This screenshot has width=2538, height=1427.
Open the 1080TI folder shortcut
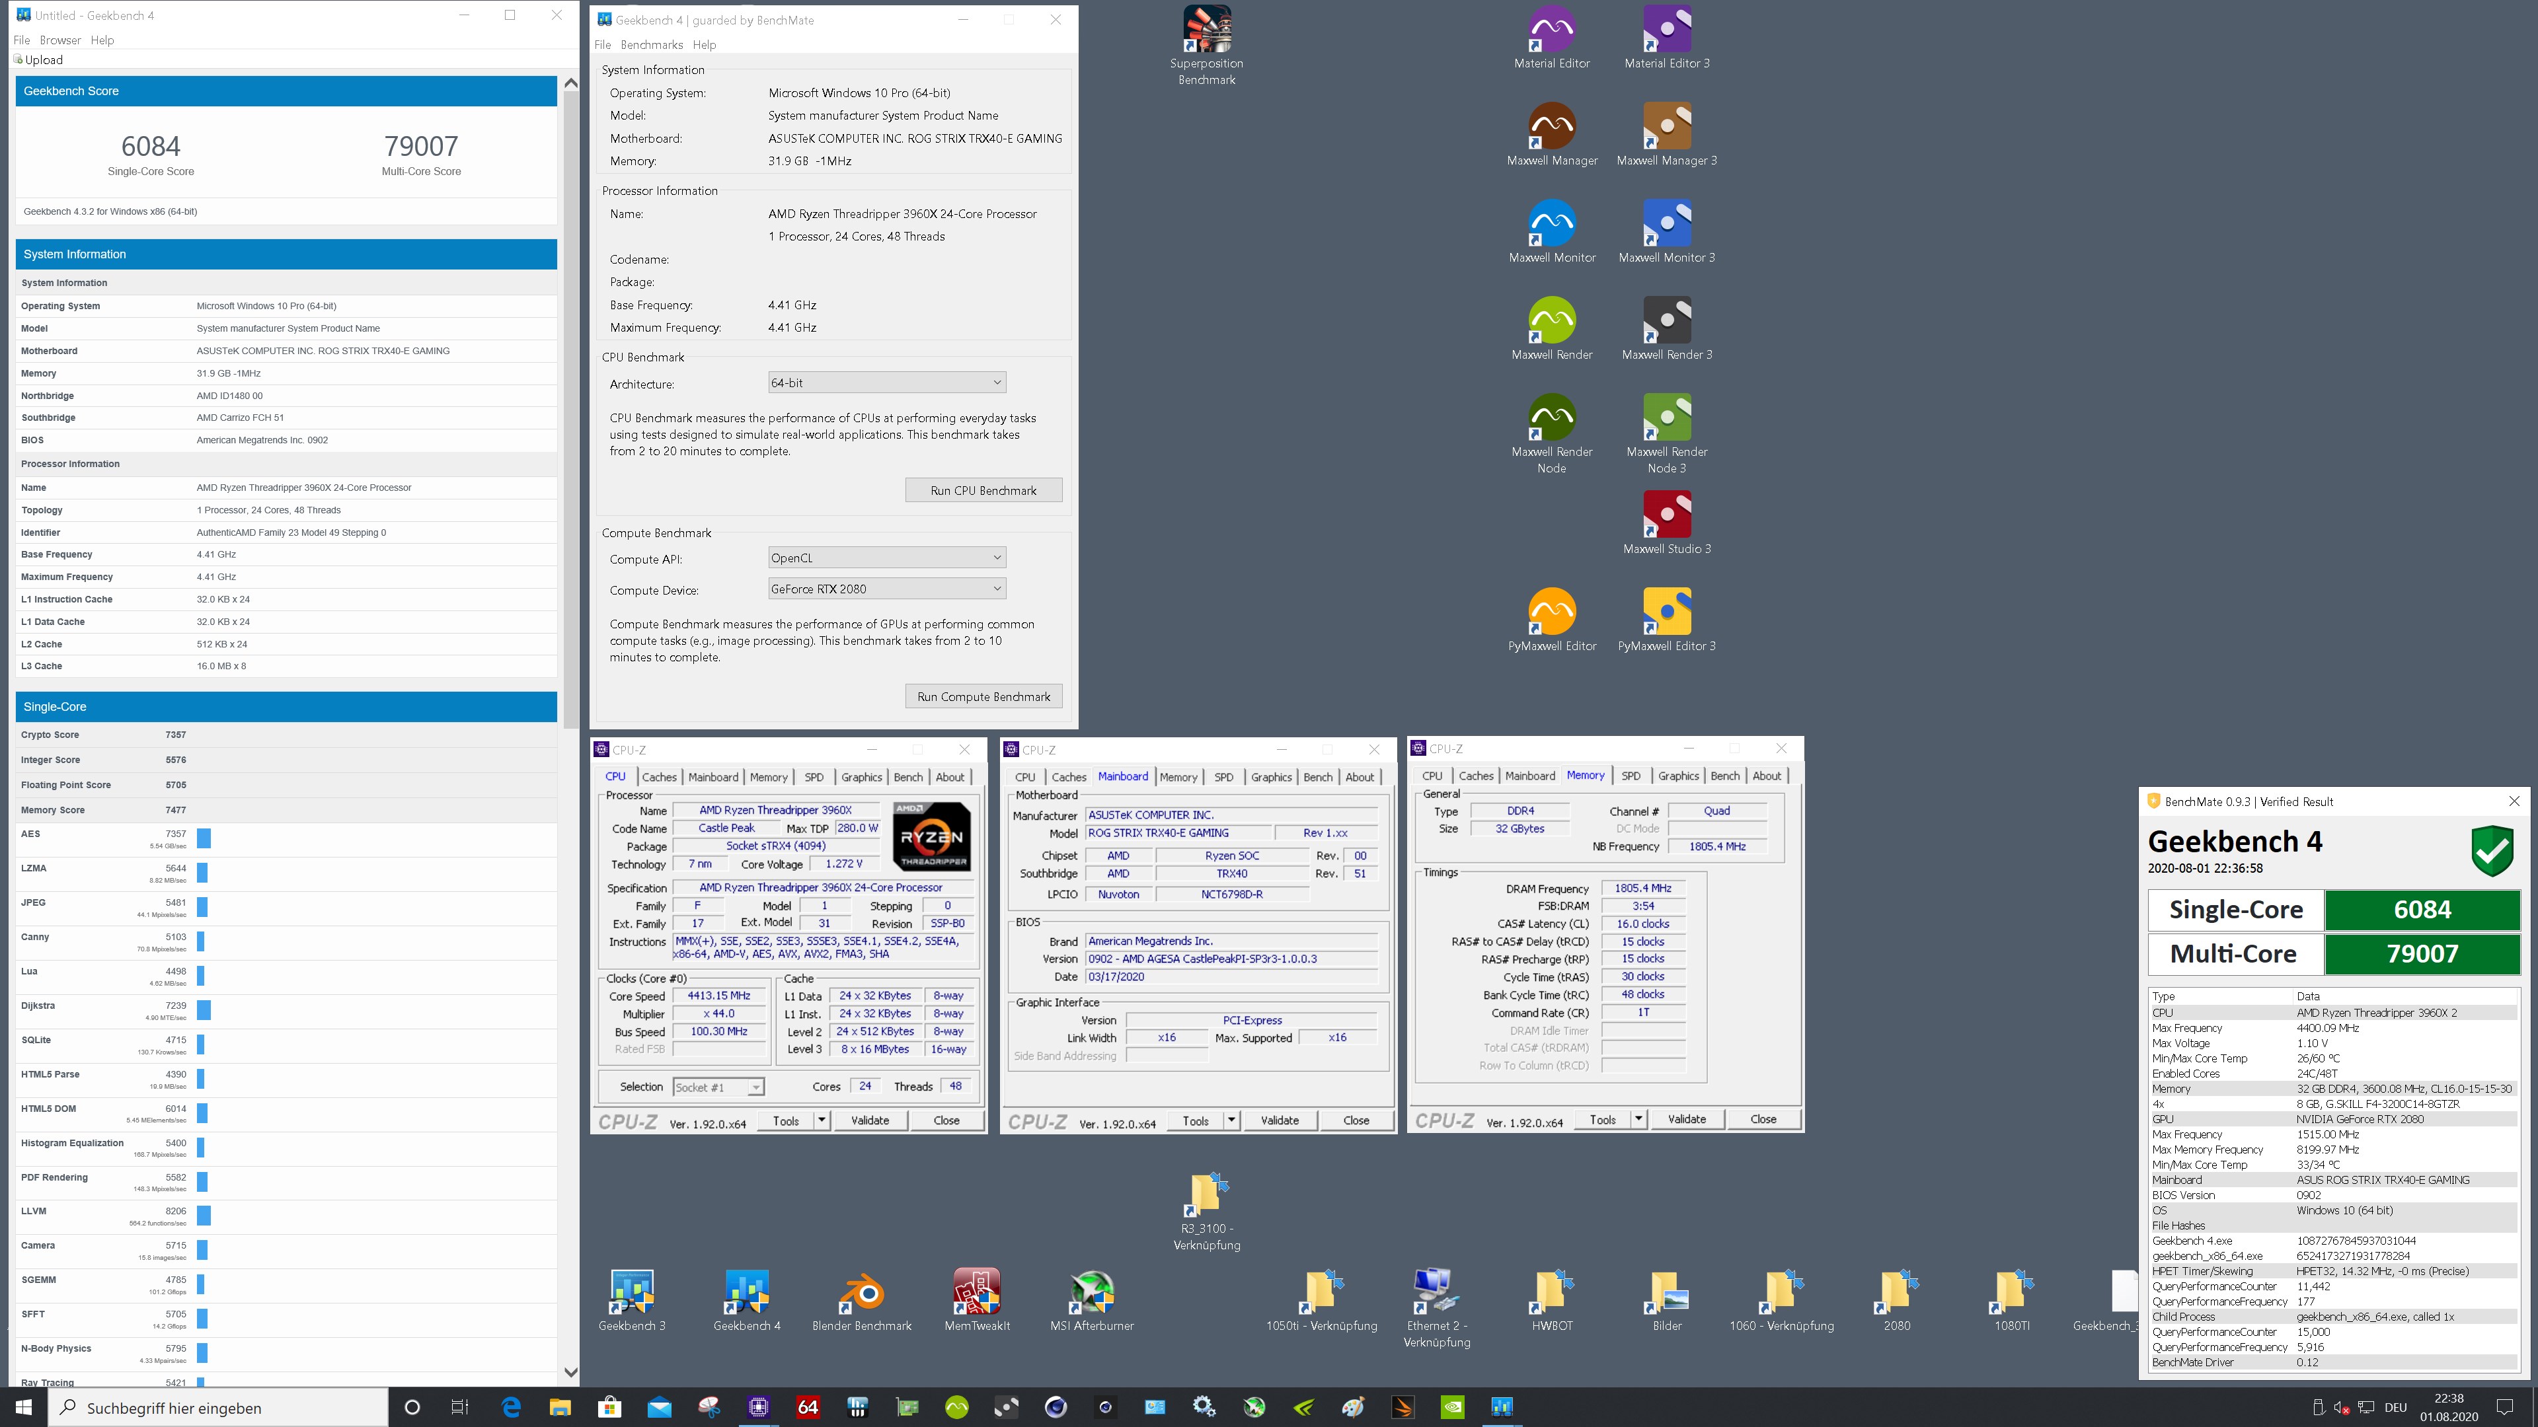pyautogui.click(x=2012, y=1300)
